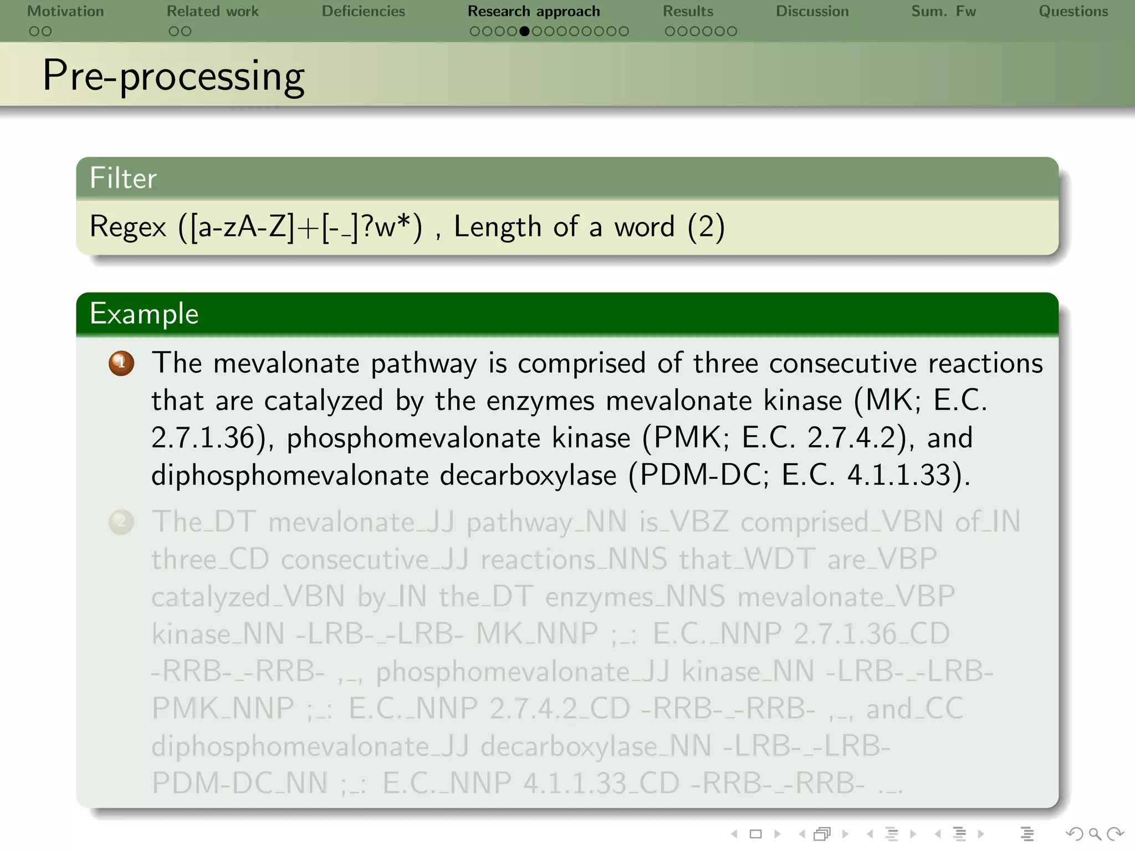Click the Filter block heading
The width and height of the screenshot is (1135, 851).
pyautogui.click(x=123, y=178)
